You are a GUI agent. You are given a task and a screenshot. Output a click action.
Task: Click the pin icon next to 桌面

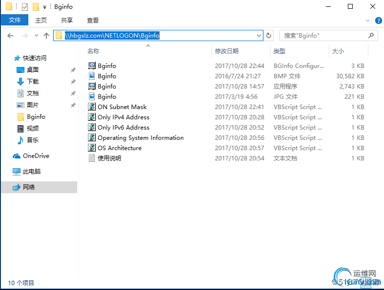73,70
